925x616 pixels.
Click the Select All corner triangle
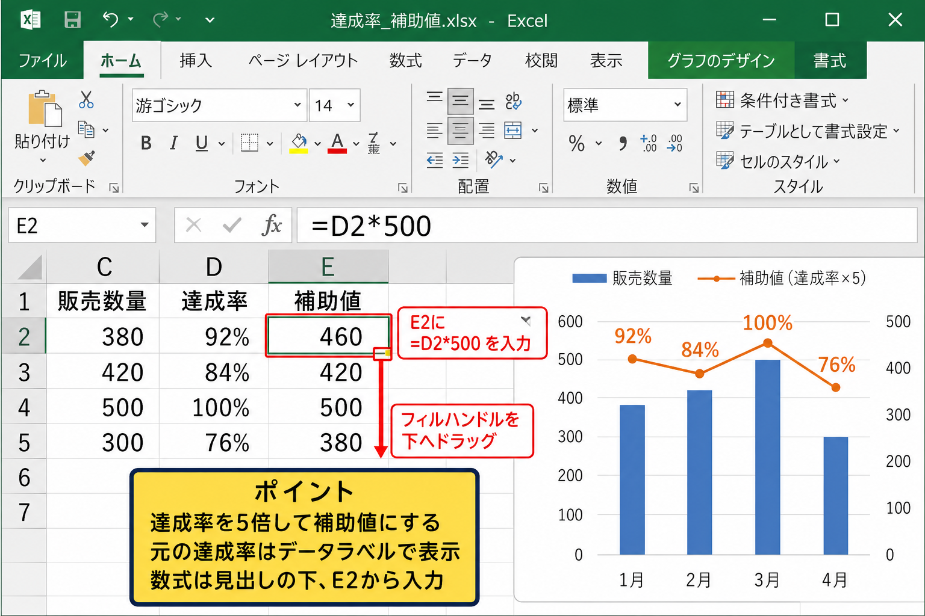click(x=30, y=268)
